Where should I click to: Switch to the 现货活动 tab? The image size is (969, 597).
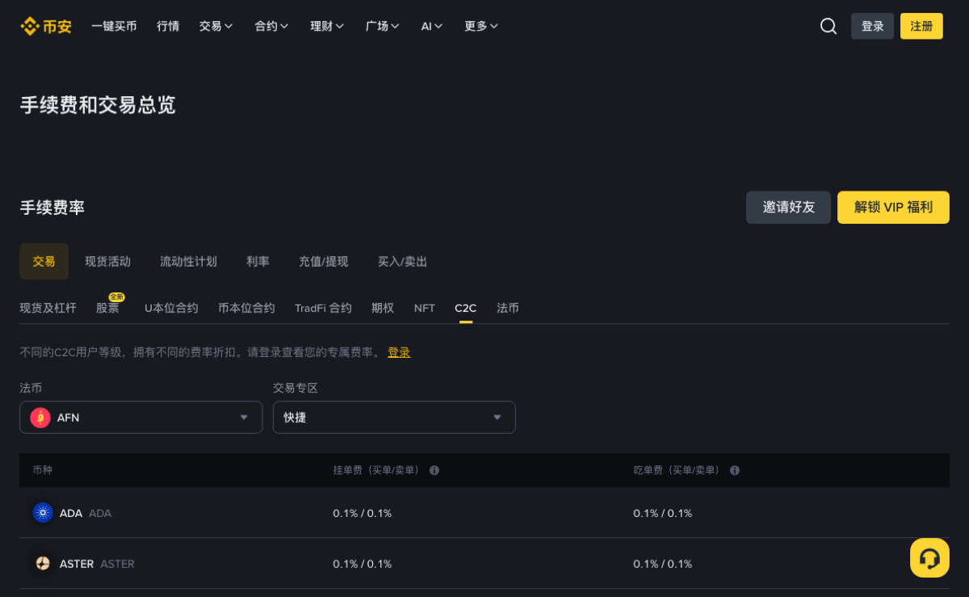108,262
